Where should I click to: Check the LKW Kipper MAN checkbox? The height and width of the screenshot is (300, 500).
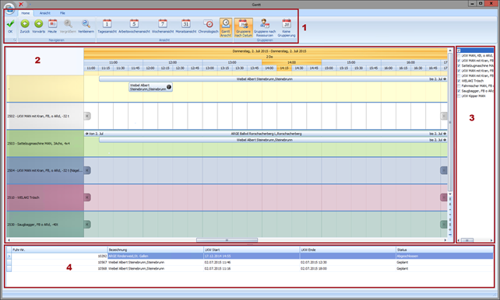459,96
